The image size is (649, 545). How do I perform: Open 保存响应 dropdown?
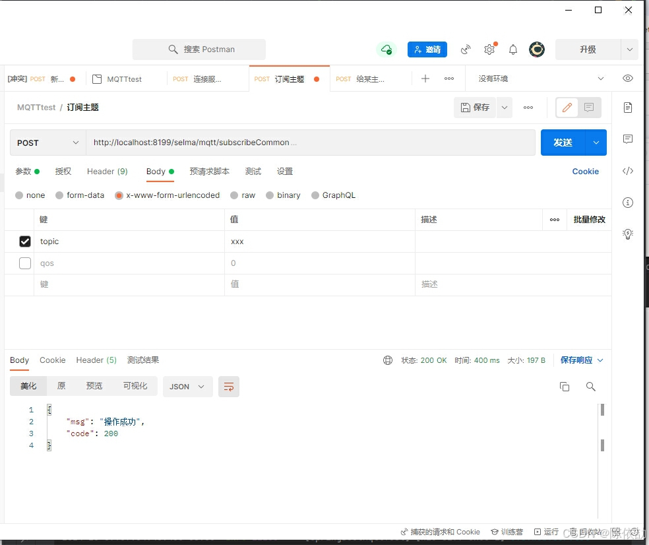pos(582,360)
